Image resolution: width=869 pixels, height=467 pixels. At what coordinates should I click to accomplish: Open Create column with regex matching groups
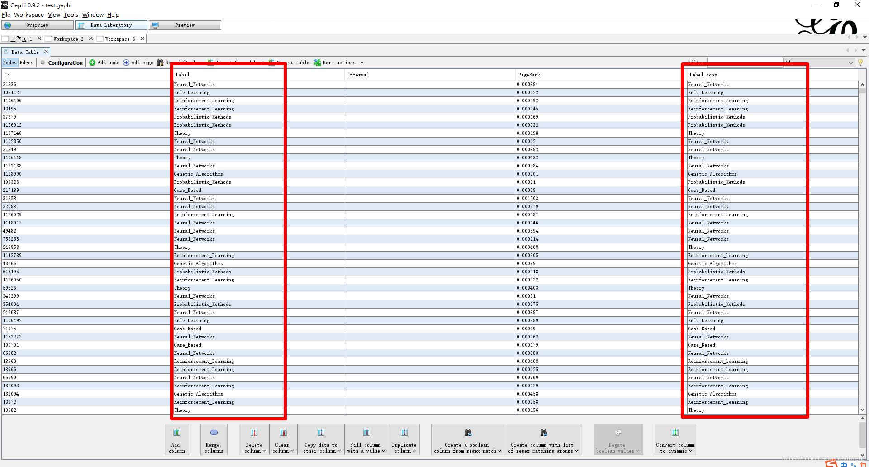click(543, 439)
